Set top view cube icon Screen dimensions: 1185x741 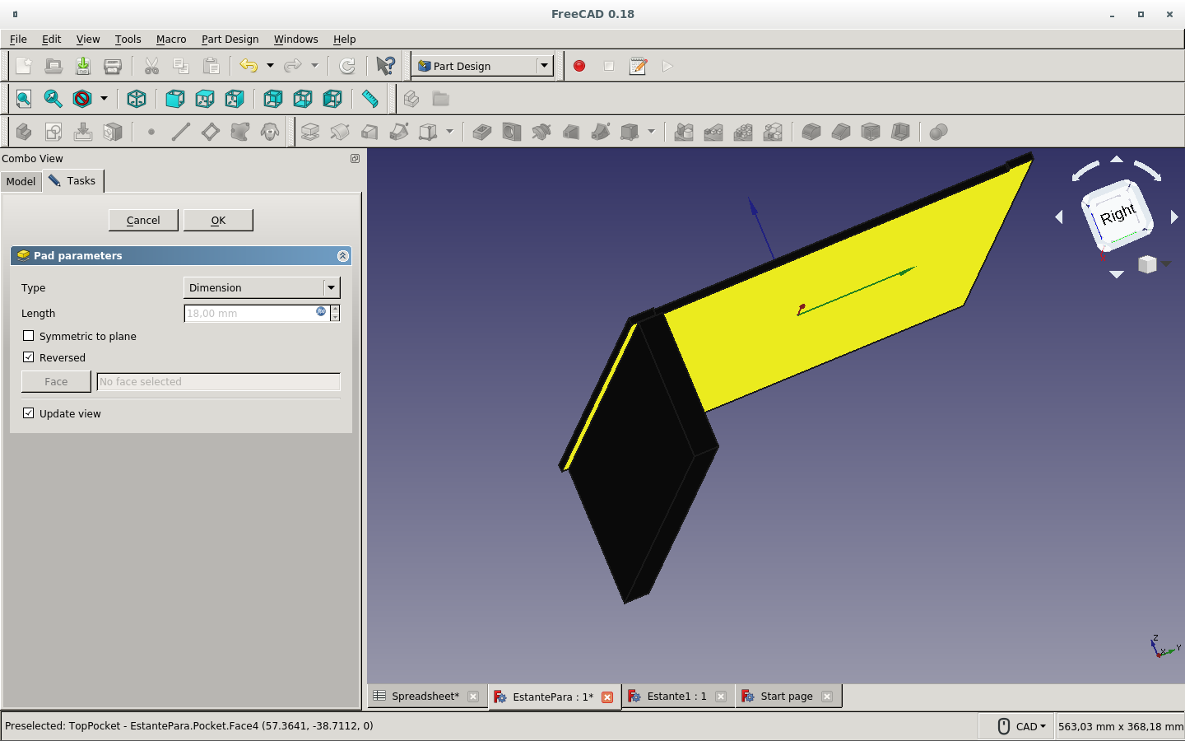coord(204,99)
